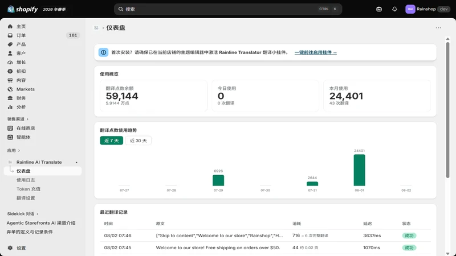456x256 pixels.
Task: Select the 仪表盘 dashboard menu item
Action: coord(43,171)
